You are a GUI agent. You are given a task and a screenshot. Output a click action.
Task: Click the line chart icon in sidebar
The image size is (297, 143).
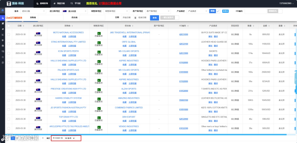(2, 34)
